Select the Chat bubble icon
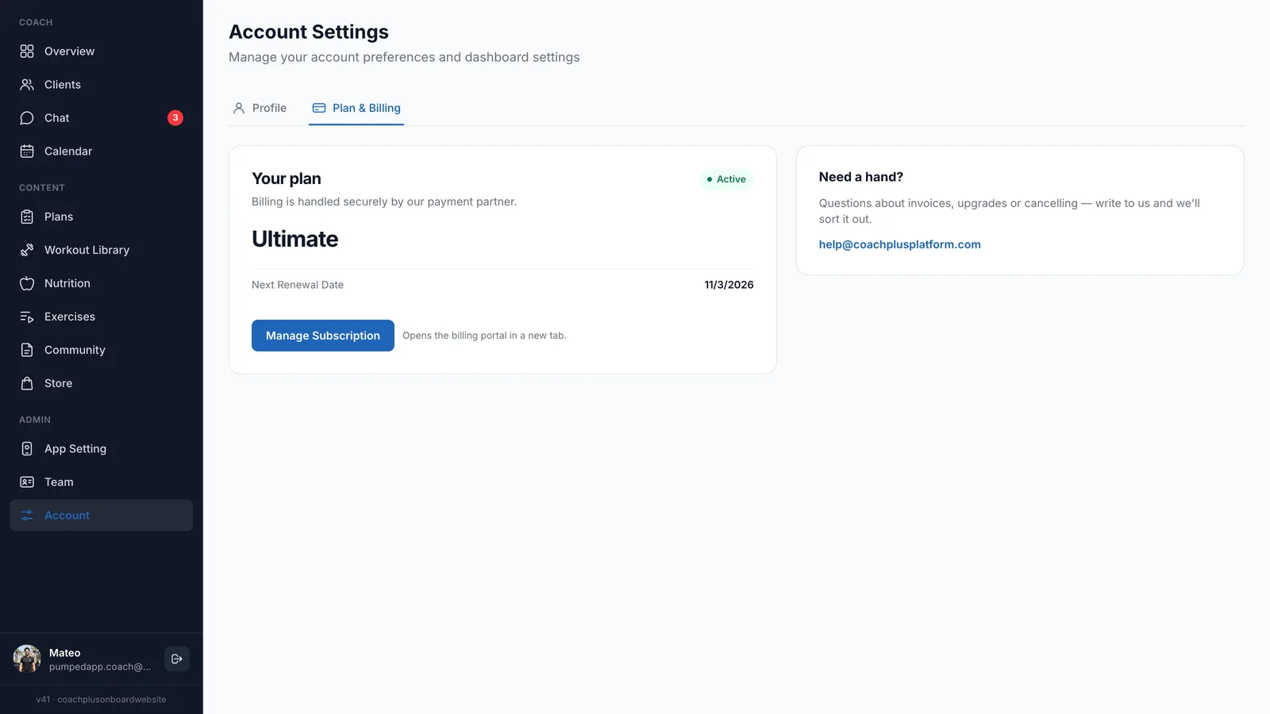Screen dimensions: 1270x714 27,118
